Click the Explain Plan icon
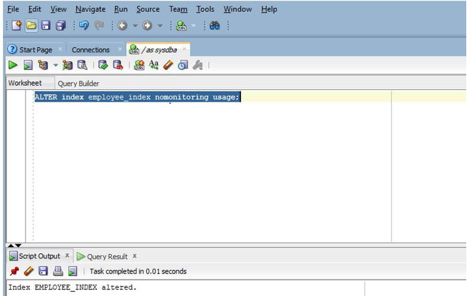Viewport: 474px width, 296px height. pyautogui.click(x=43, y=65)
